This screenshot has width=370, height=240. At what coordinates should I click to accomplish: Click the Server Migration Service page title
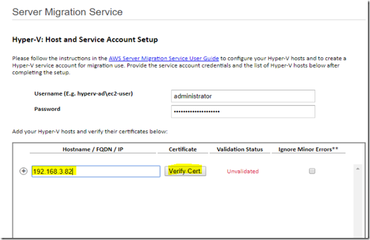pyautogui.click(x=67, y=12)
